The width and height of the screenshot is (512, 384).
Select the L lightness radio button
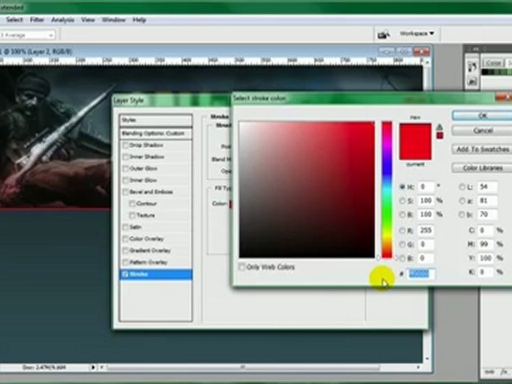[x=462, y=187]
